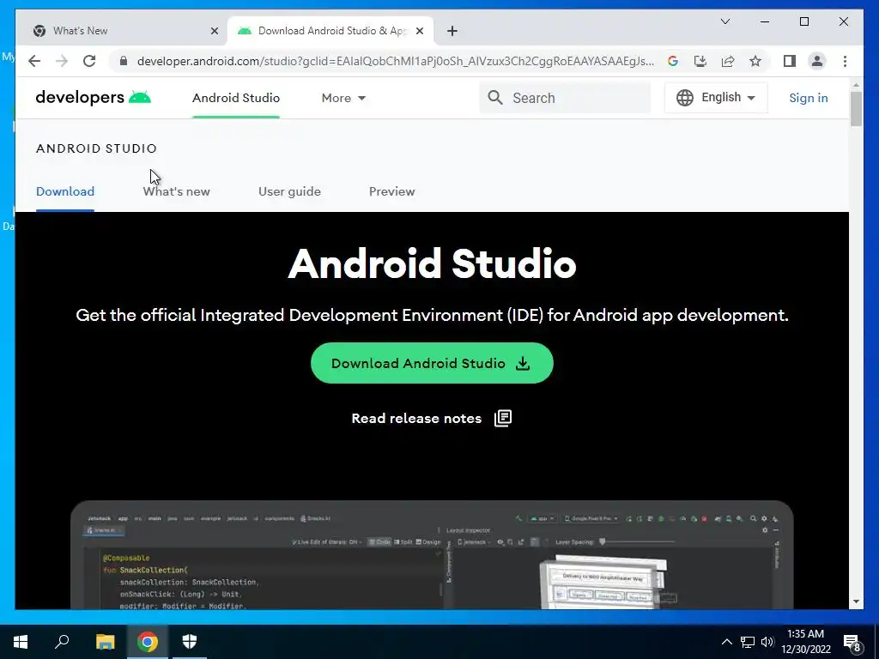This screenshot has height=659, width=879.
Task: Bookmark this page with the star icon
Action: coord(755,61)
